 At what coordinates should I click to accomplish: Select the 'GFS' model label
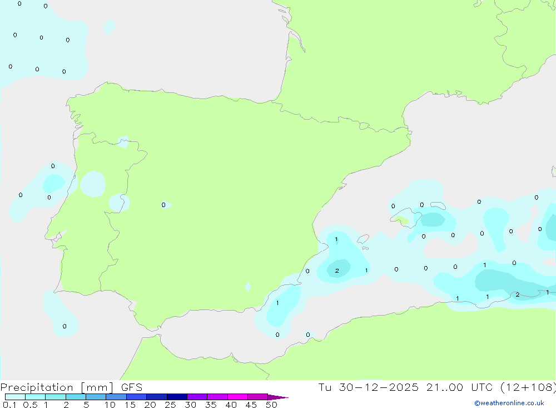132,387
